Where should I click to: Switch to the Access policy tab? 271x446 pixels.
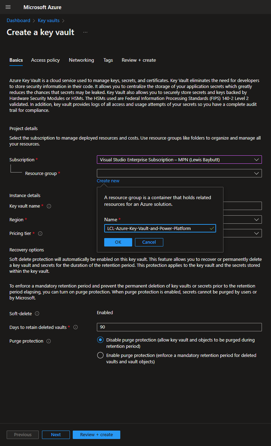pos(45,60)
